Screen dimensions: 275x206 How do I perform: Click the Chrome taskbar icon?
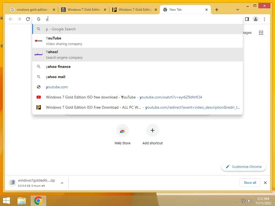[x=38, y=201]
